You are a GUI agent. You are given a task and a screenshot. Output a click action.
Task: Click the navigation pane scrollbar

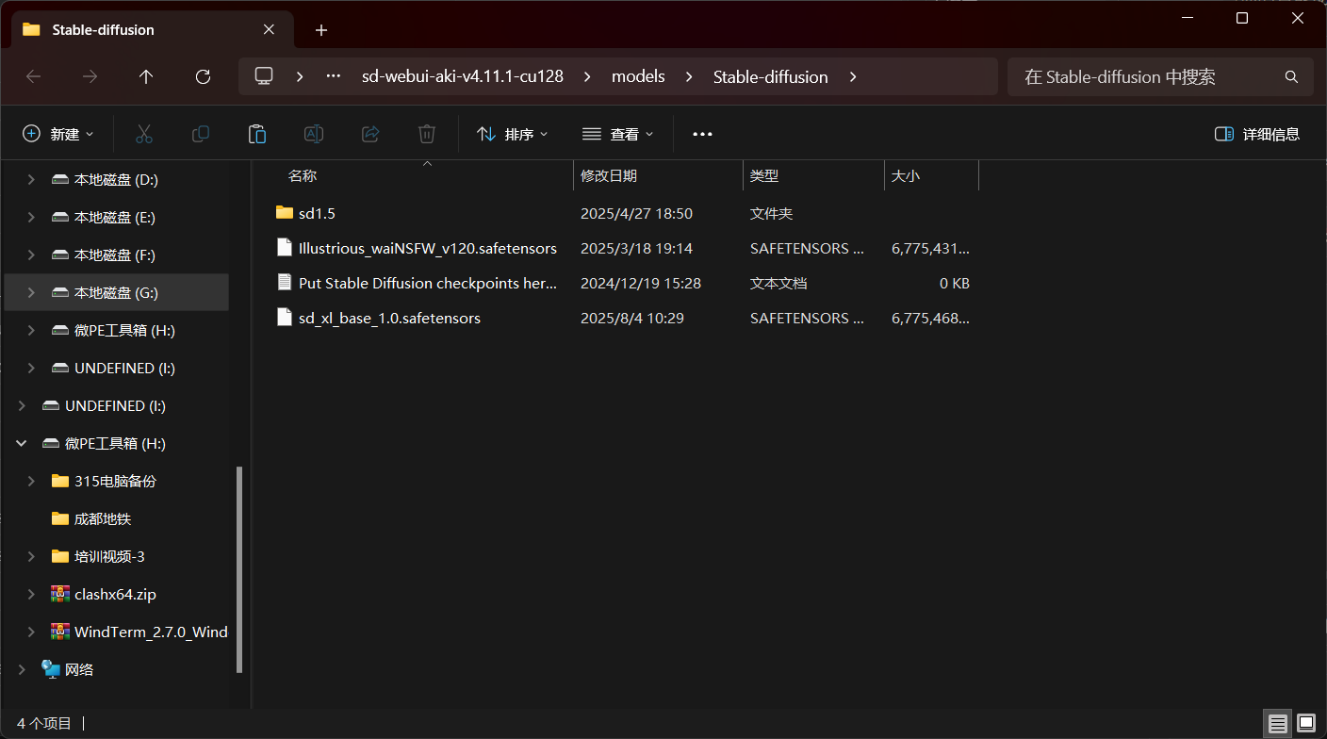239,570
